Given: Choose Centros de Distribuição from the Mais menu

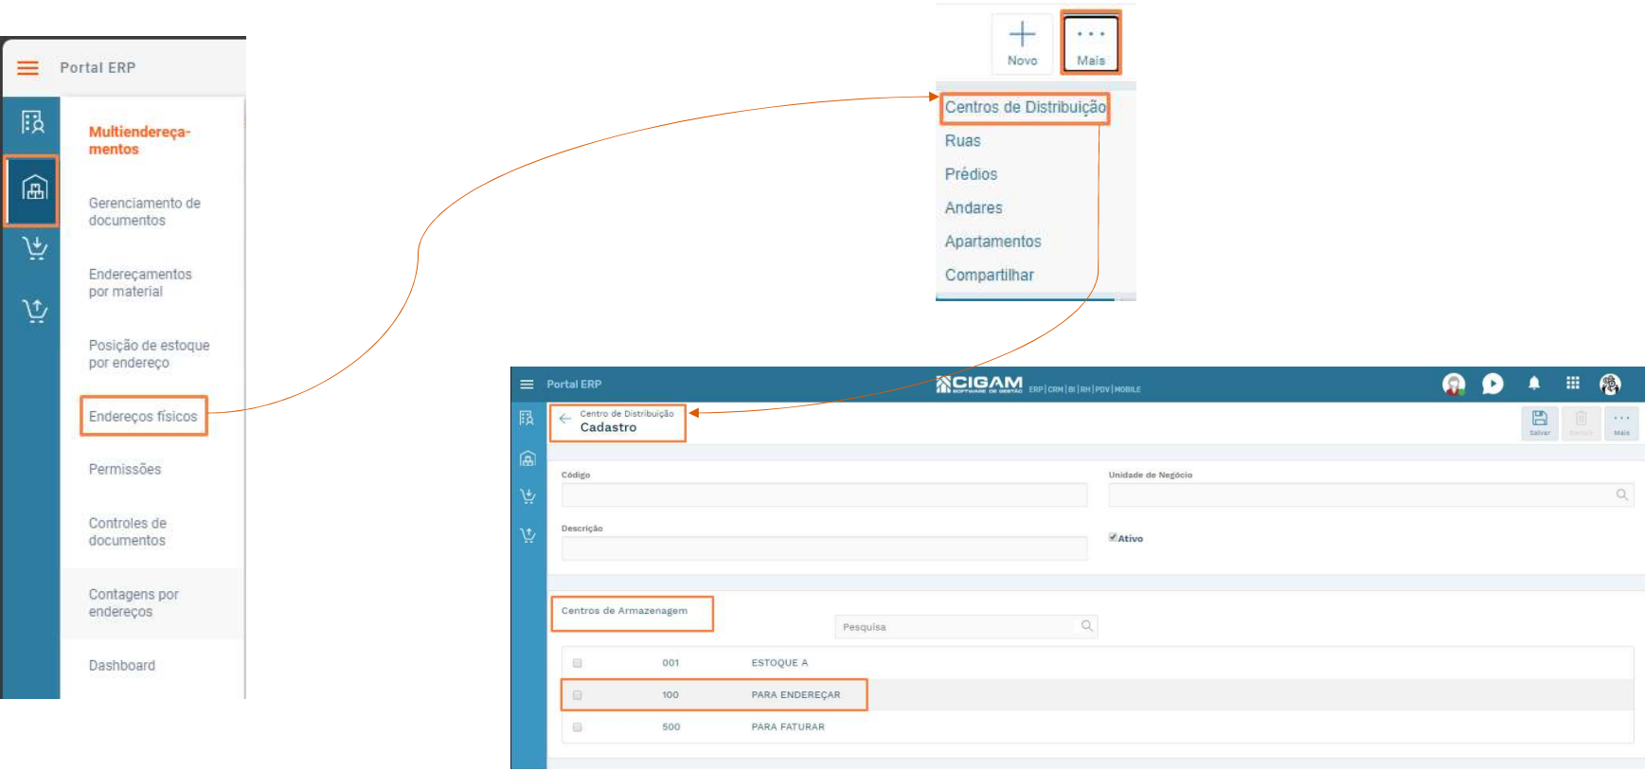Looking at the screenshot, I should pos(1025,107).
